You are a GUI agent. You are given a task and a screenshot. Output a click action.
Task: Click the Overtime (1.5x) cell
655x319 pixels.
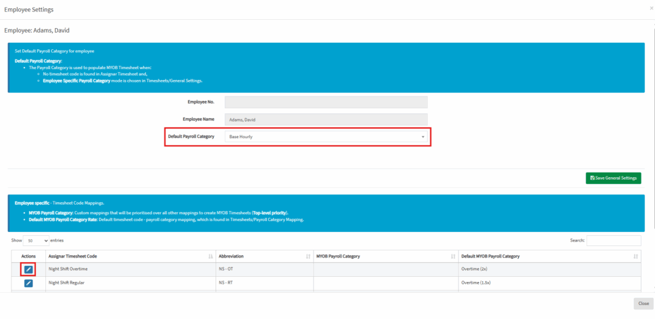(477, 283)
